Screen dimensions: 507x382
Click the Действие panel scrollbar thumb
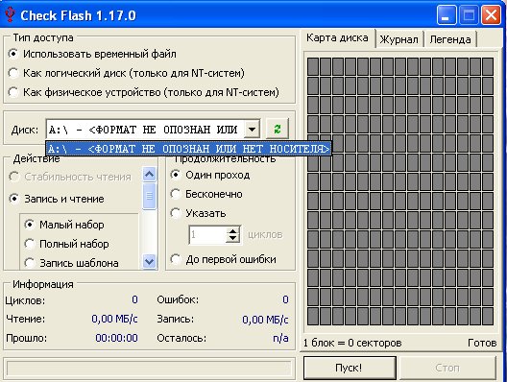click(x=150, y=196)
